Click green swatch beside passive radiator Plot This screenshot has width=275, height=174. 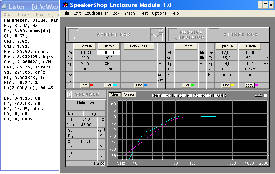tap(193, 85)
